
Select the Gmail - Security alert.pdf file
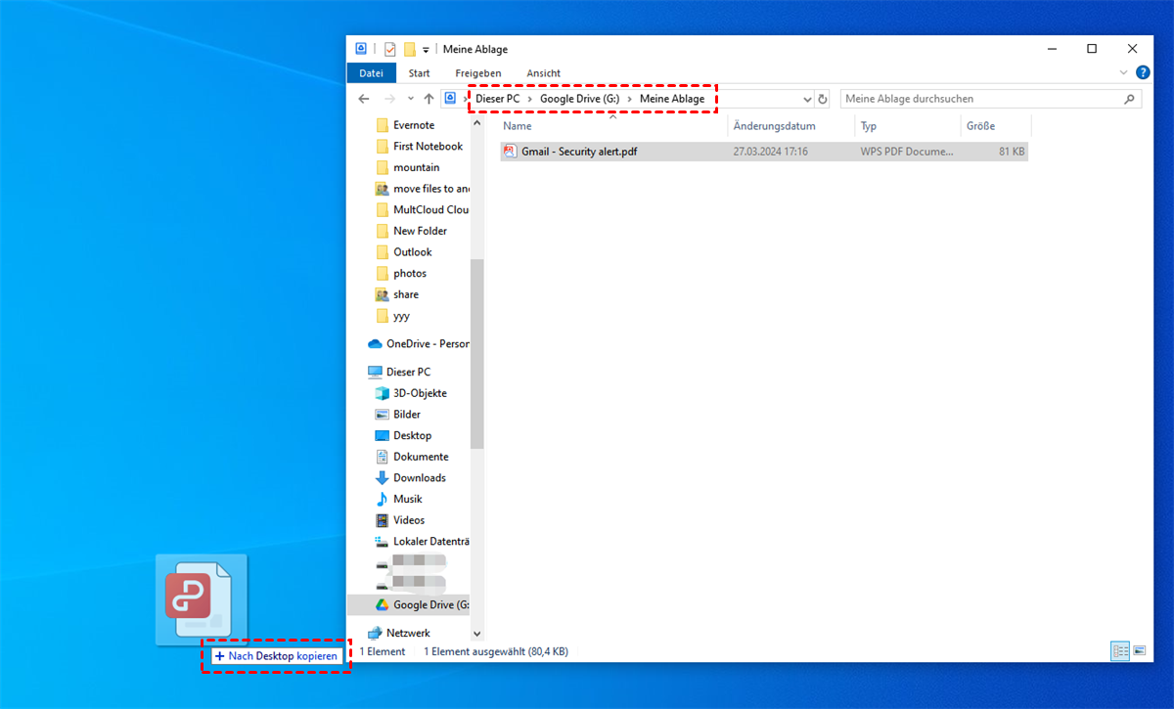(x=578, y=152)
